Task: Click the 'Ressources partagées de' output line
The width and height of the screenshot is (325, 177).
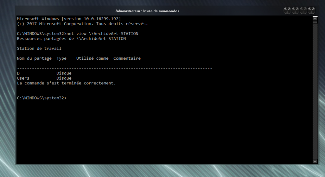Action: pyautogui.click(x=71, y=39)
